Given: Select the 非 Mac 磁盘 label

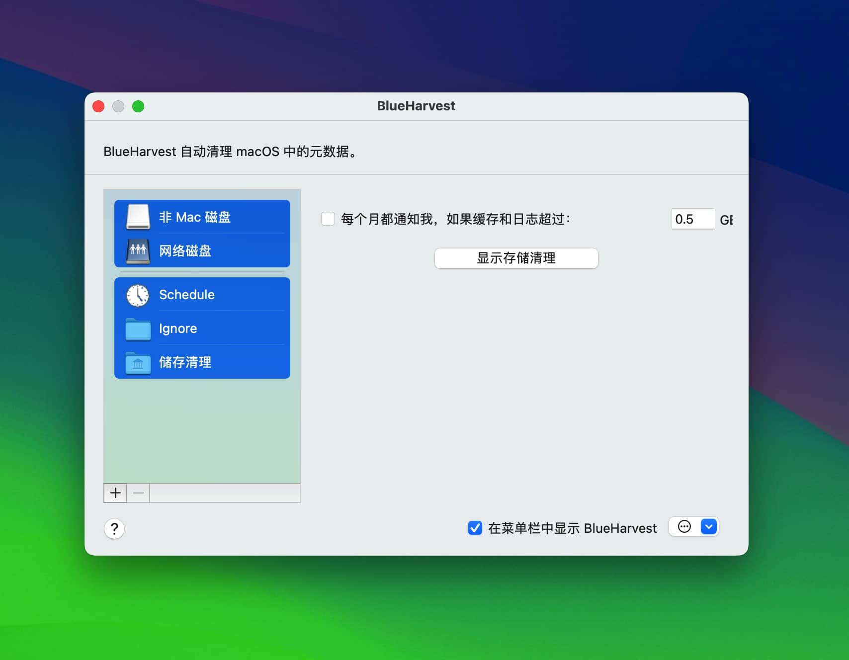Looking at the screenshot, I should (195, 217).
